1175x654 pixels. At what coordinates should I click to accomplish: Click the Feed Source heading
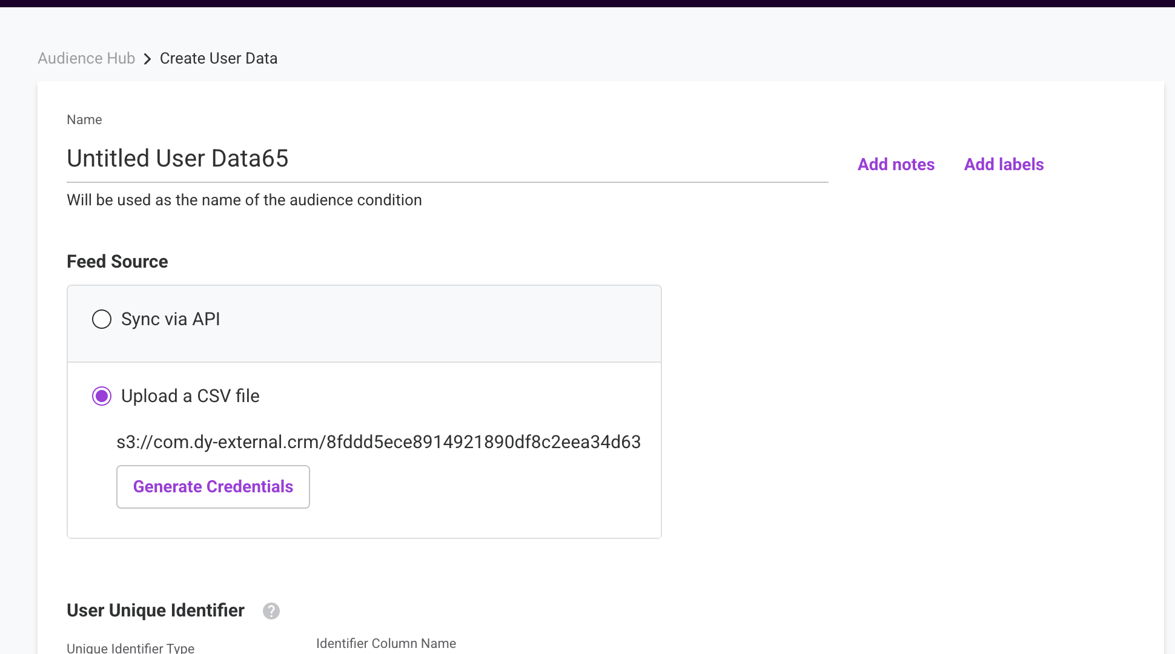point(117,262)
